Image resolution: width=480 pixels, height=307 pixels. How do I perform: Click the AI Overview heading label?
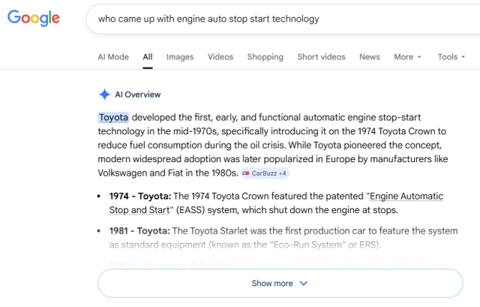point(137,95)
